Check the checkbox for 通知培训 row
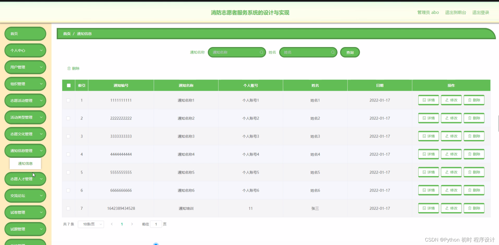 tap(68, 208)
